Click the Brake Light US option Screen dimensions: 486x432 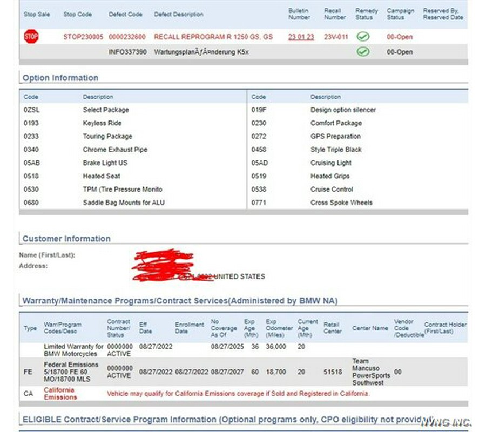click(x=105, y=163)
